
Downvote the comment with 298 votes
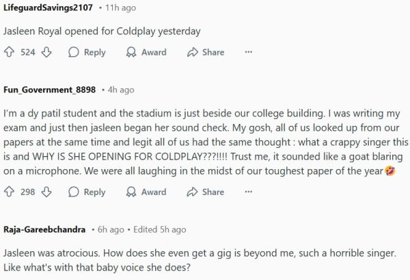[x=46, y=192]
